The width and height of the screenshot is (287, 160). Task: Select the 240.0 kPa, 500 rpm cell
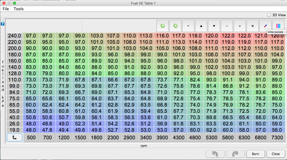pos(31,36)
